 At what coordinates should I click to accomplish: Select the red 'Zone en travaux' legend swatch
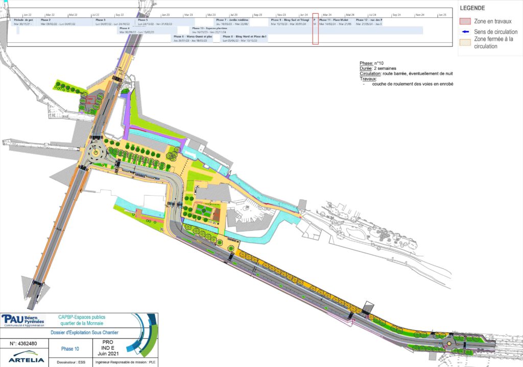(464, 21)
